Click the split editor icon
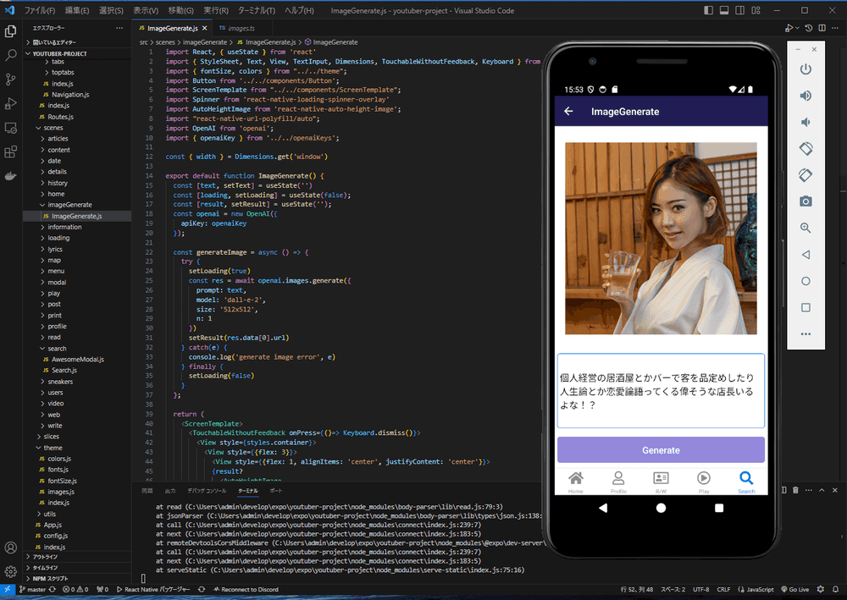 (x=822, y=28)
